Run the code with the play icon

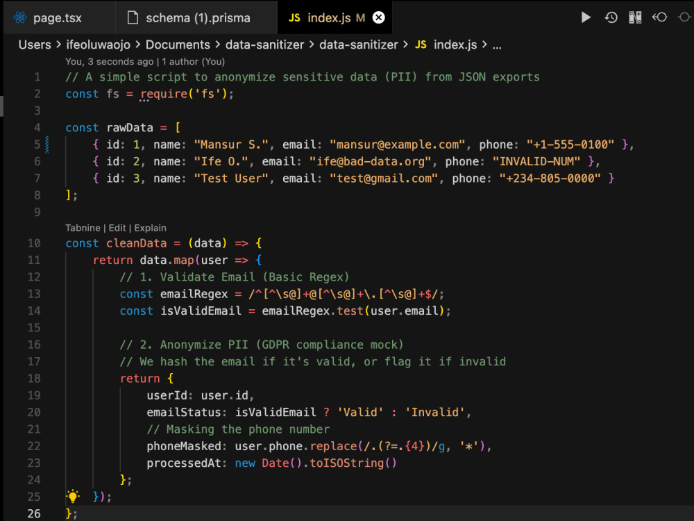pos(586,17)
